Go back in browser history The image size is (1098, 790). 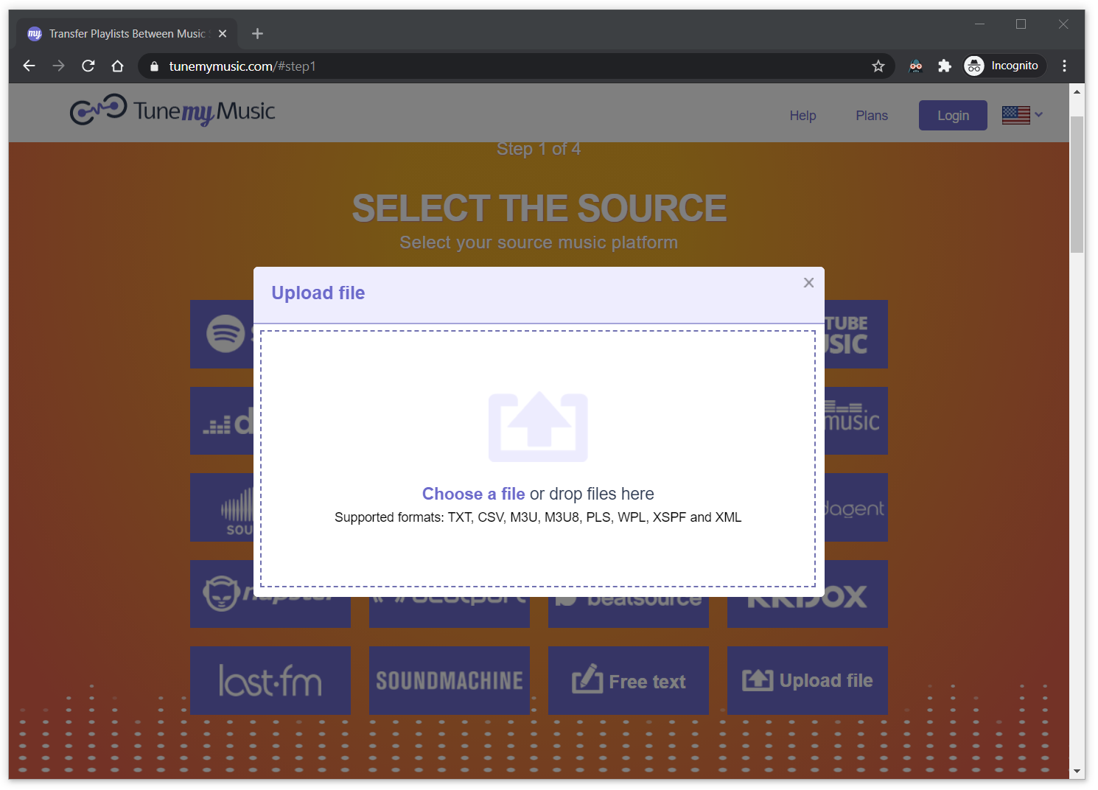(x=29, y=66)
